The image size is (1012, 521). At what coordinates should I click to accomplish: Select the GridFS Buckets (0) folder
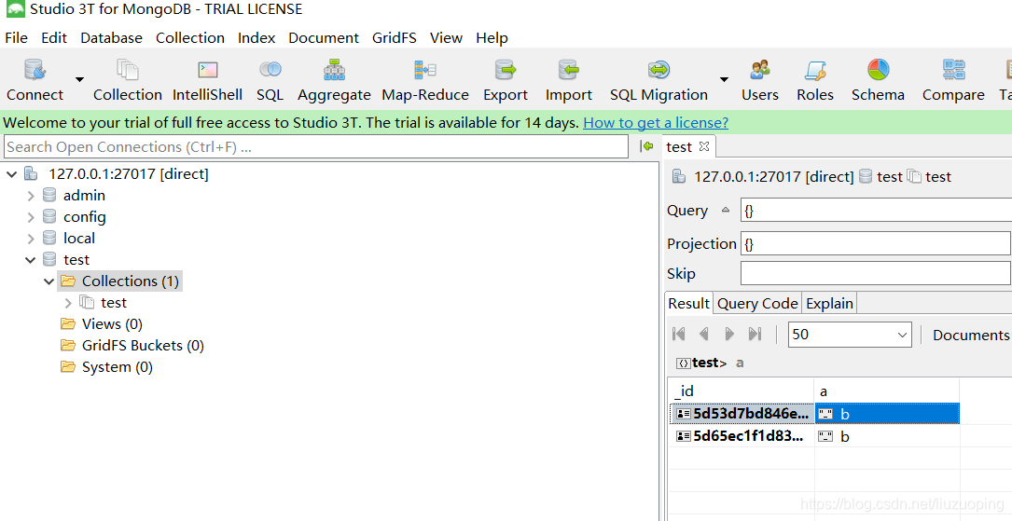[143, 346]
